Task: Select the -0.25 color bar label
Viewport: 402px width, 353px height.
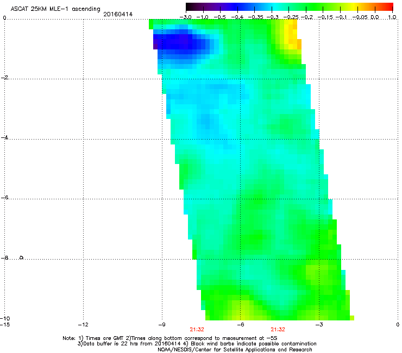Action: pos(291,17)
